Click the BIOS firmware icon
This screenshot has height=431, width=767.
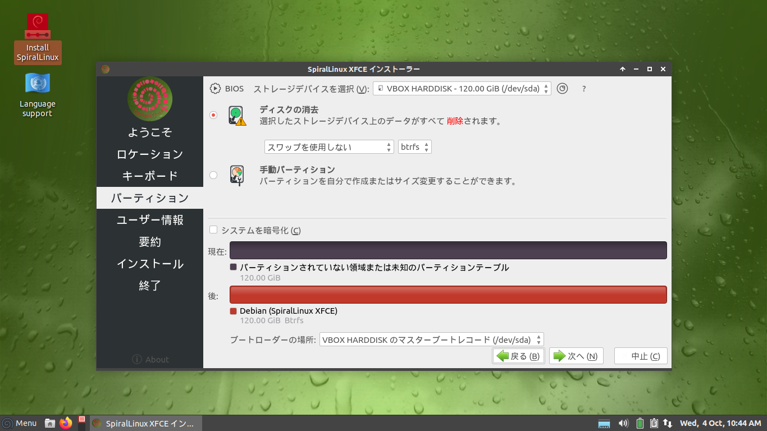216,89
